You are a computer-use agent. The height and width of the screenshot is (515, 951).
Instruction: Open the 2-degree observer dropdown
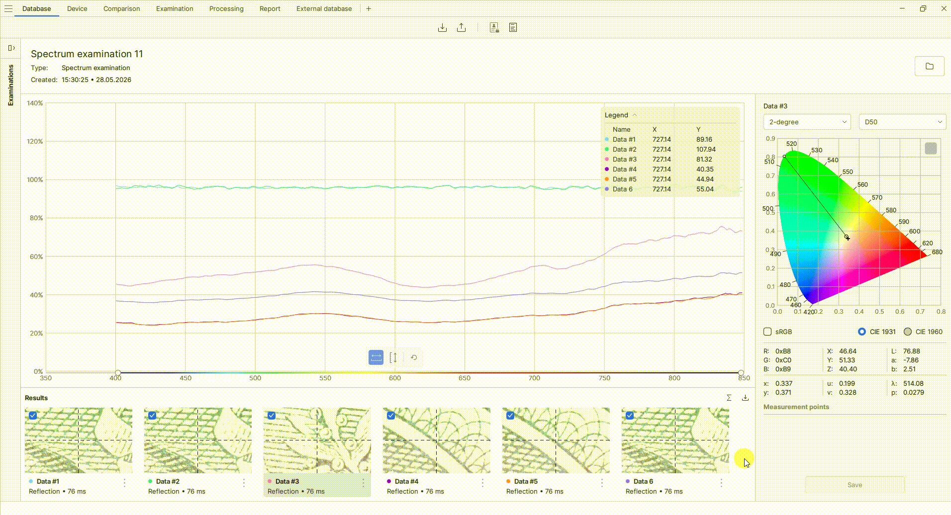(x=807, y=122)
